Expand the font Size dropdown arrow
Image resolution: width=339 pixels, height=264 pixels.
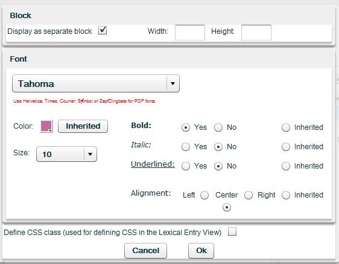point(90,154)
